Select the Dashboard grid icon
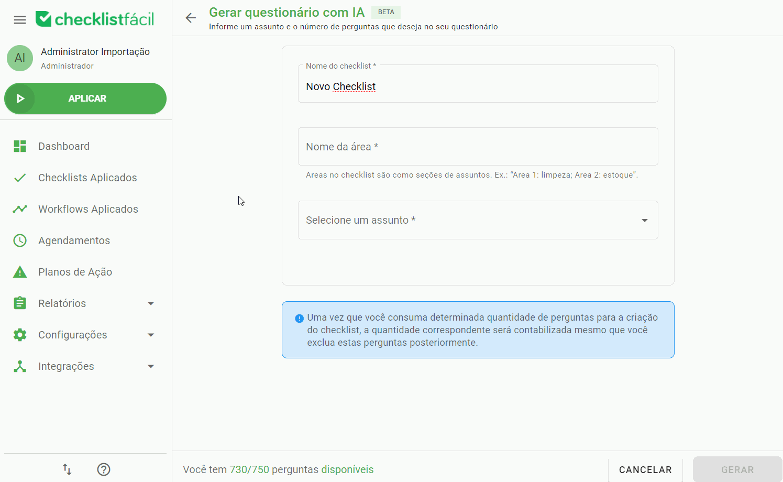Screen dimensions: 783x482 pyautogui.click(x=19, y=146)
